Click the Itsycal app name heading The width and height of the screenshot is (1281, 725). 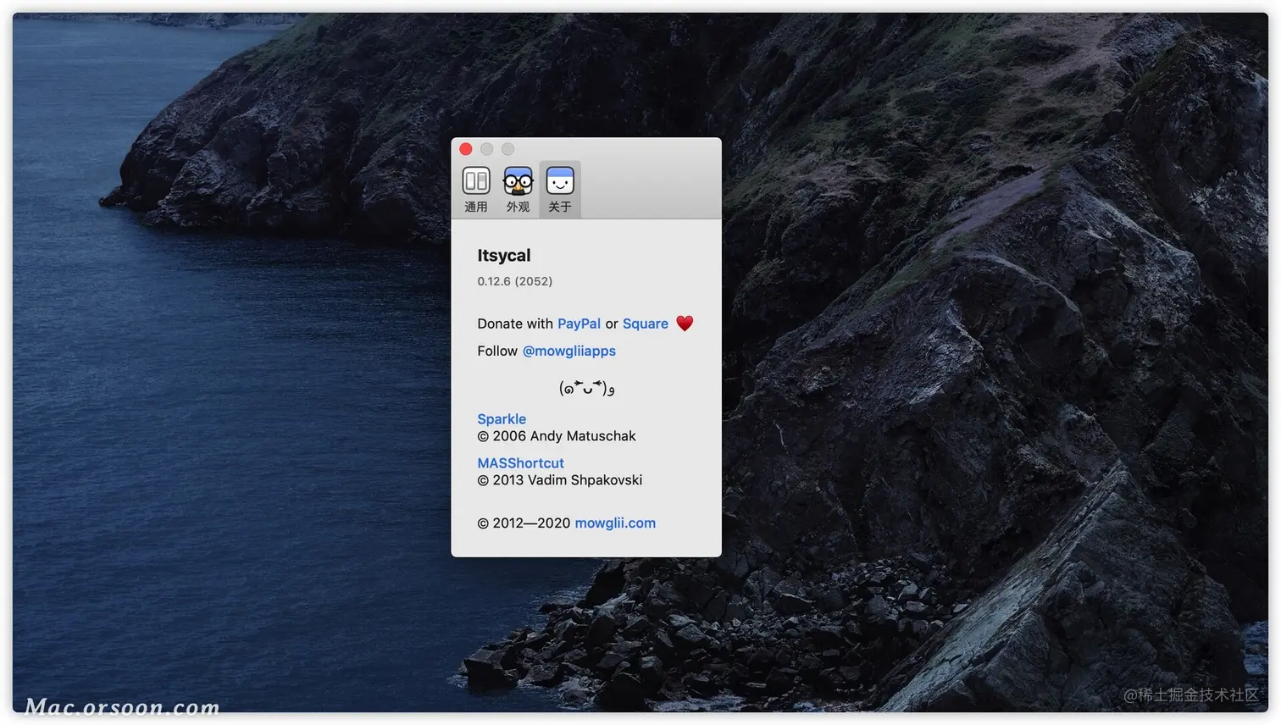pyautogui.click(x=504, y=256)
